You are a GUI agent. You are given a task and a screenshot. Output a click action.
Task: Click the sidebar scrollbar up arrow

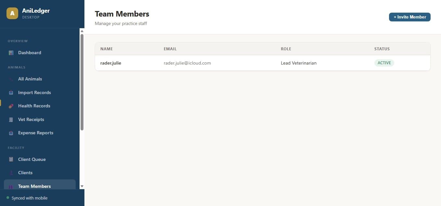click(82, 31)
